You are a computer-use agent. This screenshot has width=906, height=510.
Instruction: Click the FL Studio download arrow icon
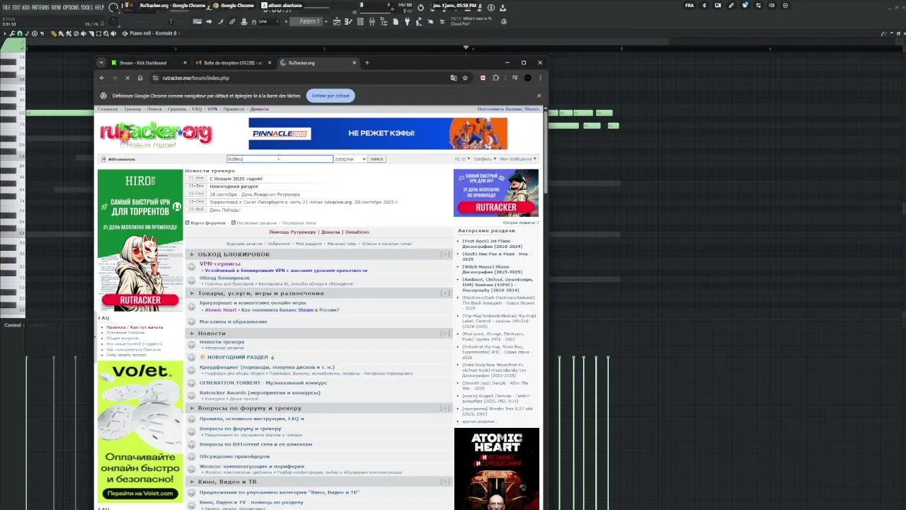[503, 7]
